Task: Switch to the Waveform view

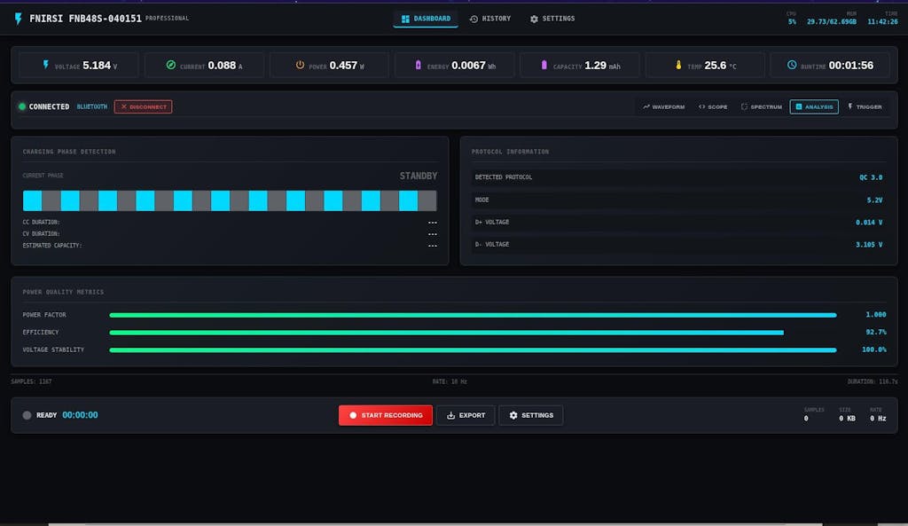Action: coord(664,107)
